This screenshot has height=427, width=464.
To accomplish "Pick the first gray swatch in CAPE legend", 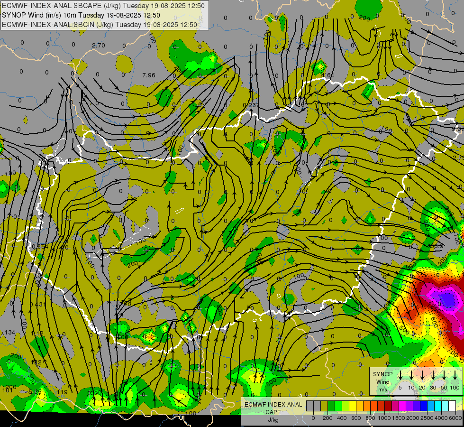I will 310,406.
